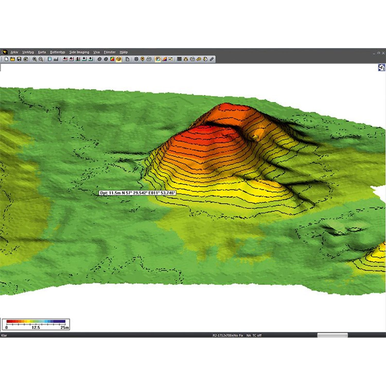The width and height of the screenshot is (386, 386).
Task: Click the red-green color map icon
Action: [x=112, y=59]
